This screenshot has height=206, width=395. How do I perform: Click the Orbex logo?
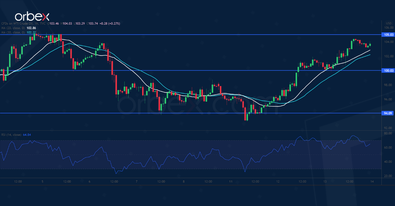pyautogui.click(x=32, y=16)
